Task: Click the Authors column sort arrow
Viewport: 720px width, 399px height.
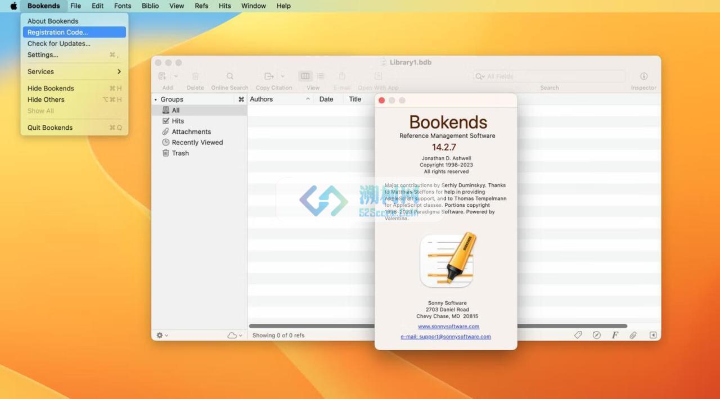Action: [x=308, y=99]
